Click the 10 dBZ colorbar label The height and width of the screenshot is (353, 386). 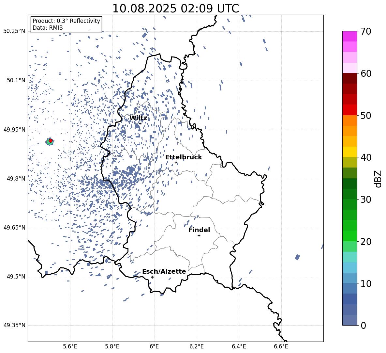point(366,283)
